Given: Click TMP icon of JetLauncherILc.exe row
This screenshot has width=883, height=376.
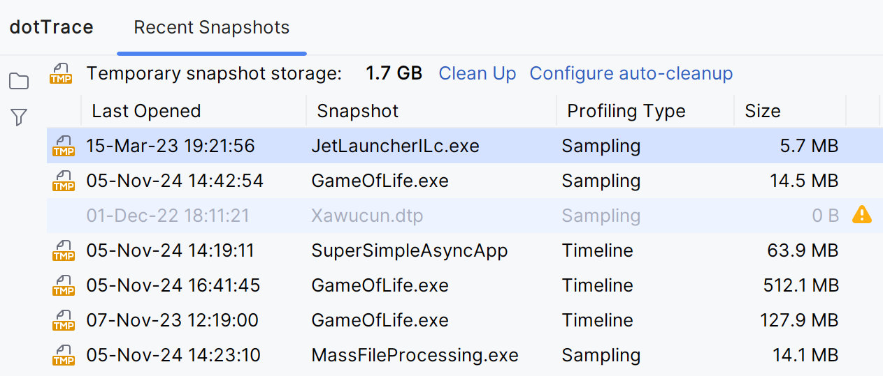Looking at the screenshot, I should [64, 146].
